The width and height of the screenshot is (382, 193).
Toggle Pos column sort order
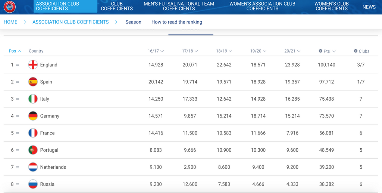coord(15,51)
